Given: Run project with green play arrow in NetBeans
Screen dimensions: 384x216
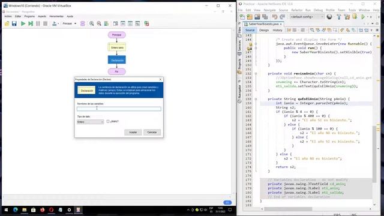Looking at the screenshot, I should pyautogui.click(x=363, y=17).
